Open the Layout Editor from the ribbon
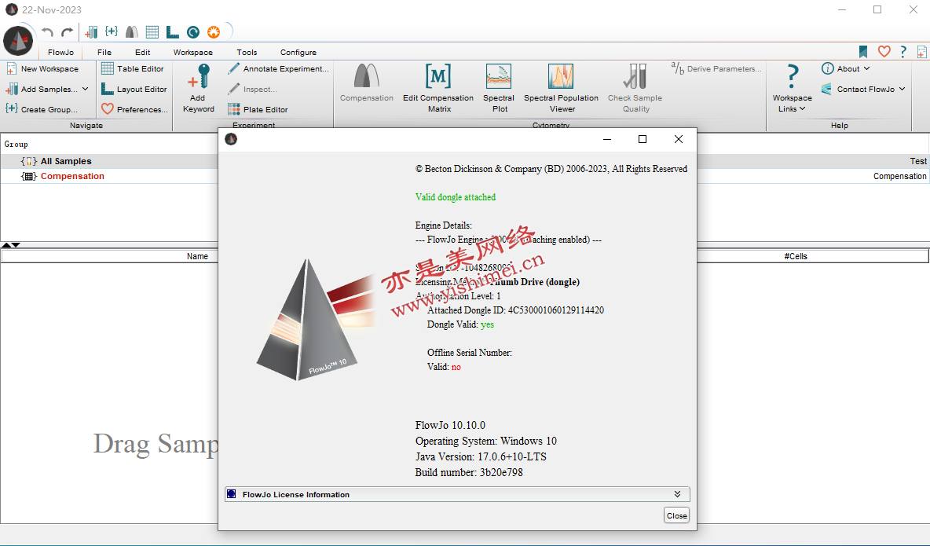This screenshot has height=546, width=930. pos(134,89)
